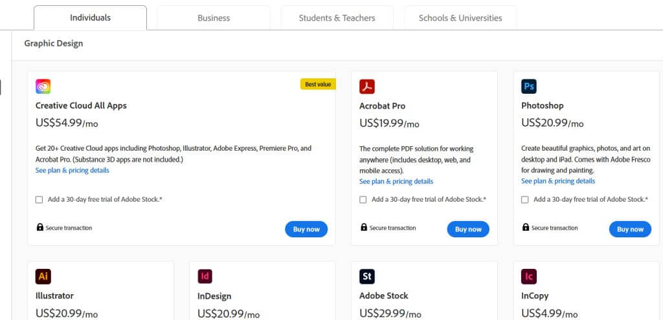The width and height of the screenshot is (663, 320).
Task: Click the Best value badge
Action: tap(318, 84)
